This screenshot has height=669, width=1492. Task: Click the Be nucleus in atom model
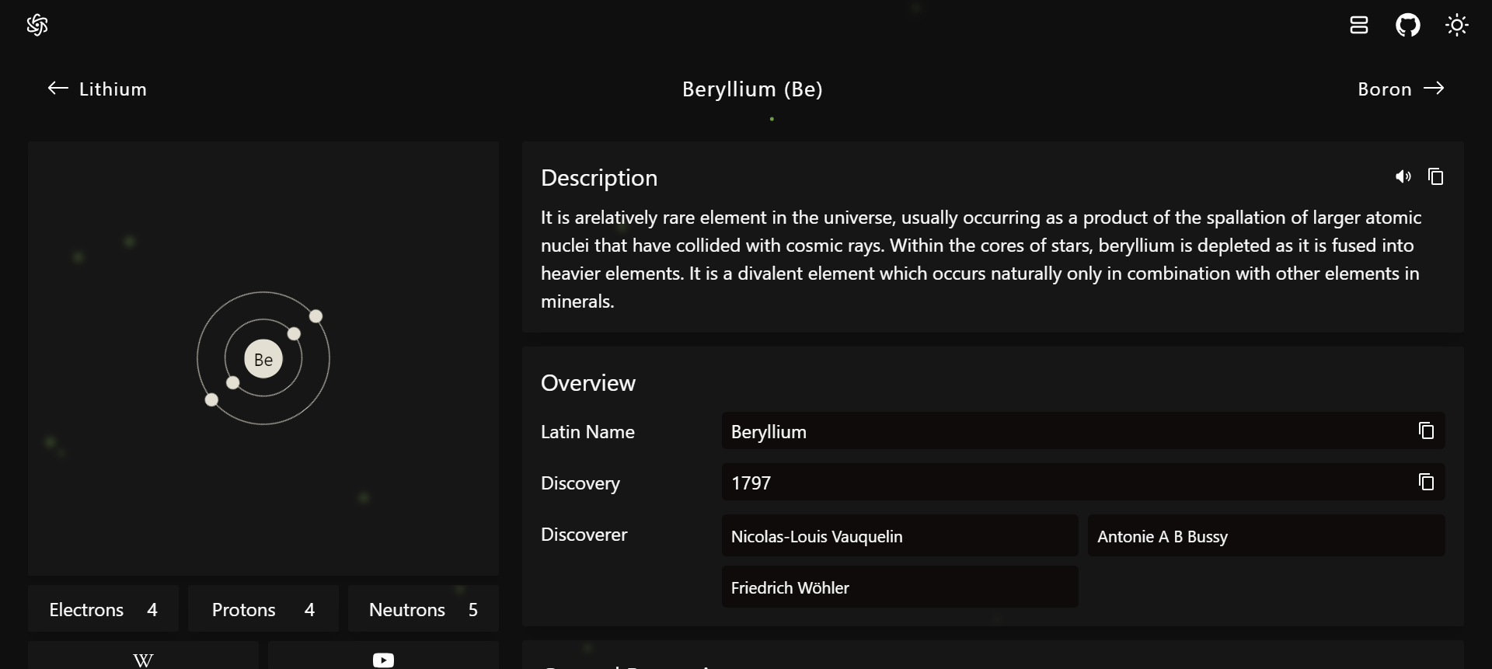[x=263, y=359]
